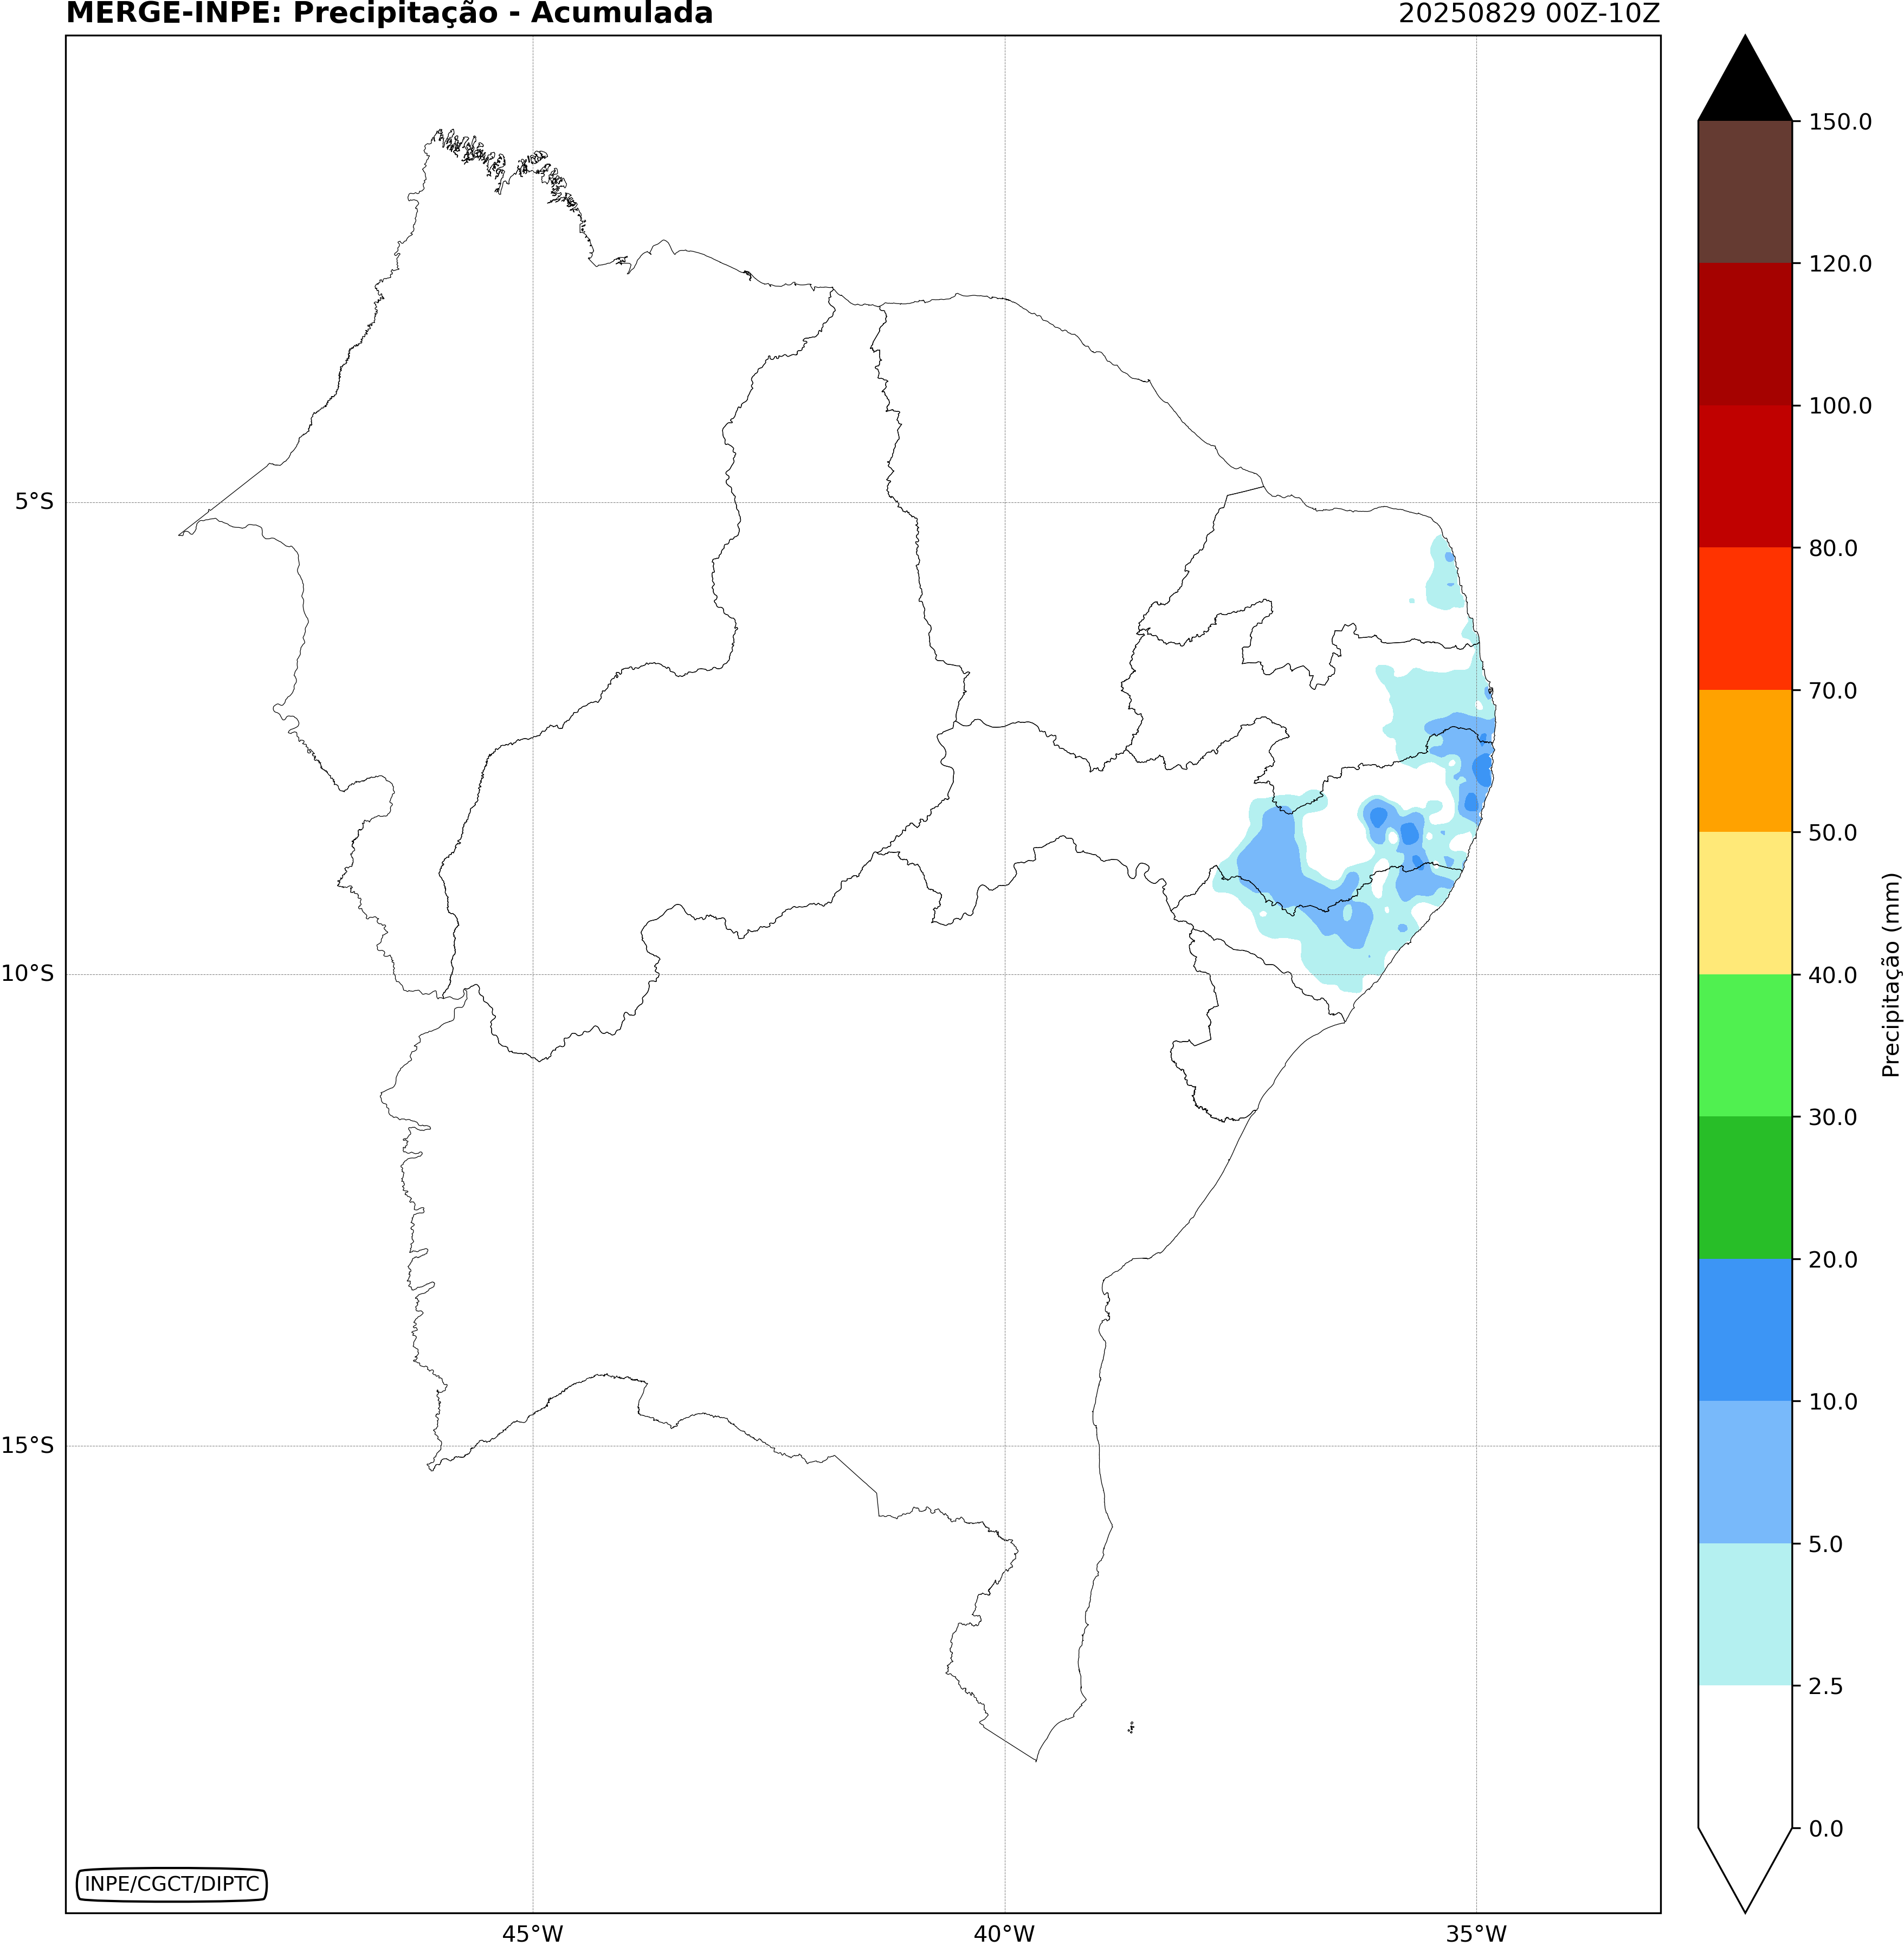
Task: Click the brown 120–150 mm colorbar segment
Action: tap(1744, 192)
